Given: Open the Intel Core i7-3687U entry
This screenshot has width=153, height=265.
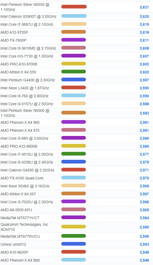Looking at the screenshot, I should pos(27,24).
